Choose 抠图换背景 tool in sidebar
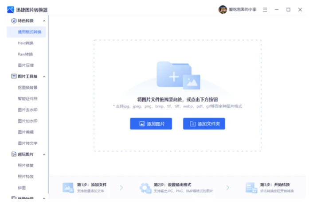The height and width of the screenshot is (205, 325). [27, 87]
